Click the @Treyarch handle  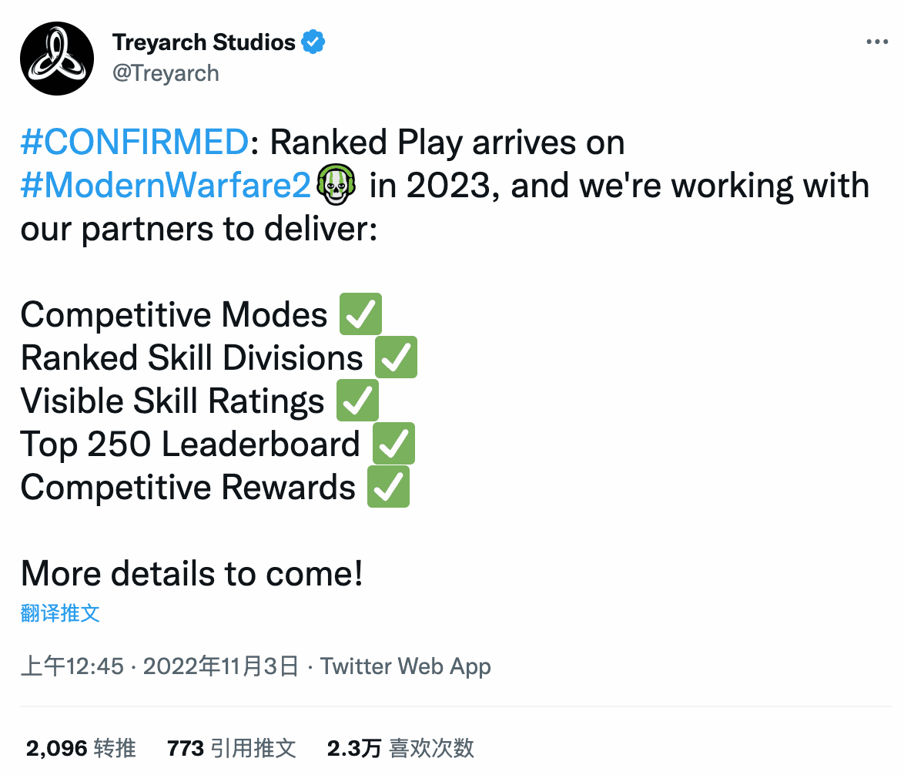[166, 73]
